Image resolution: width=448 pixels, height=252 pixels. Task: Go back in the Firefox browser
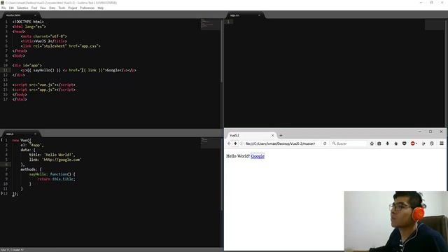pyautogui.click(x=229, y=143)
